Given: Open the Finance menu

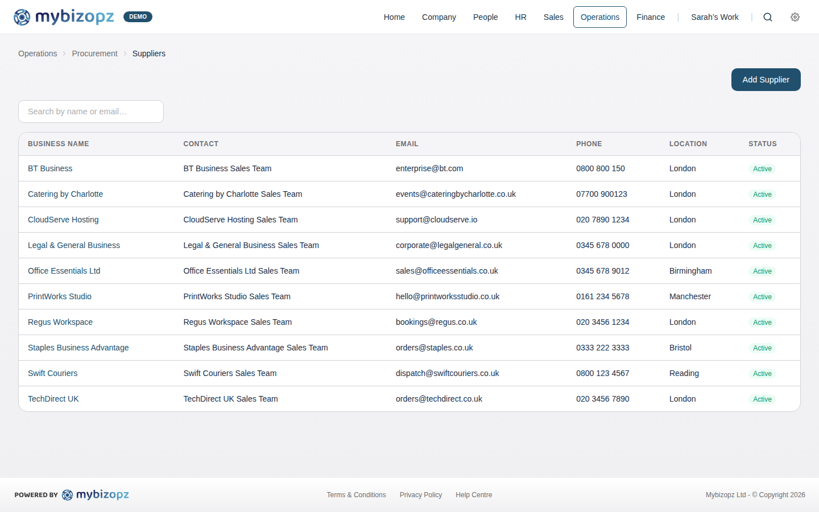Looking at the screenshot, I should point(651,17).
